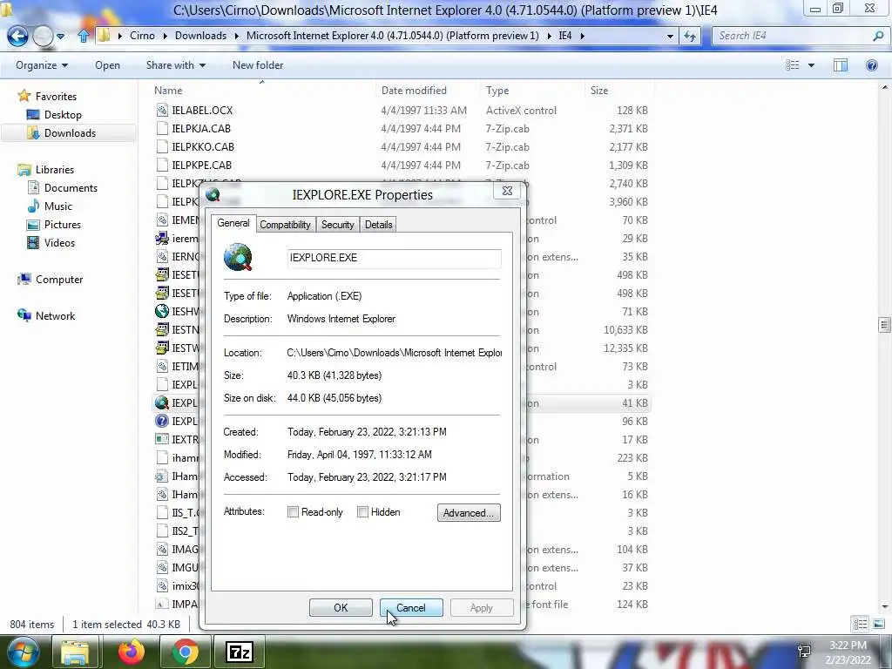
Task: Open the Videos library
Action: pyautogui.click(x=59, y=243)
